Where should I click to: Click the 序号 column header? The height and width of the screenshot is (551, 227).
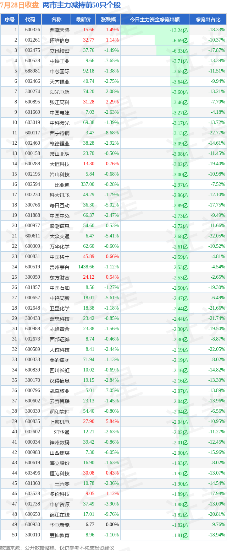pos(10,20)
